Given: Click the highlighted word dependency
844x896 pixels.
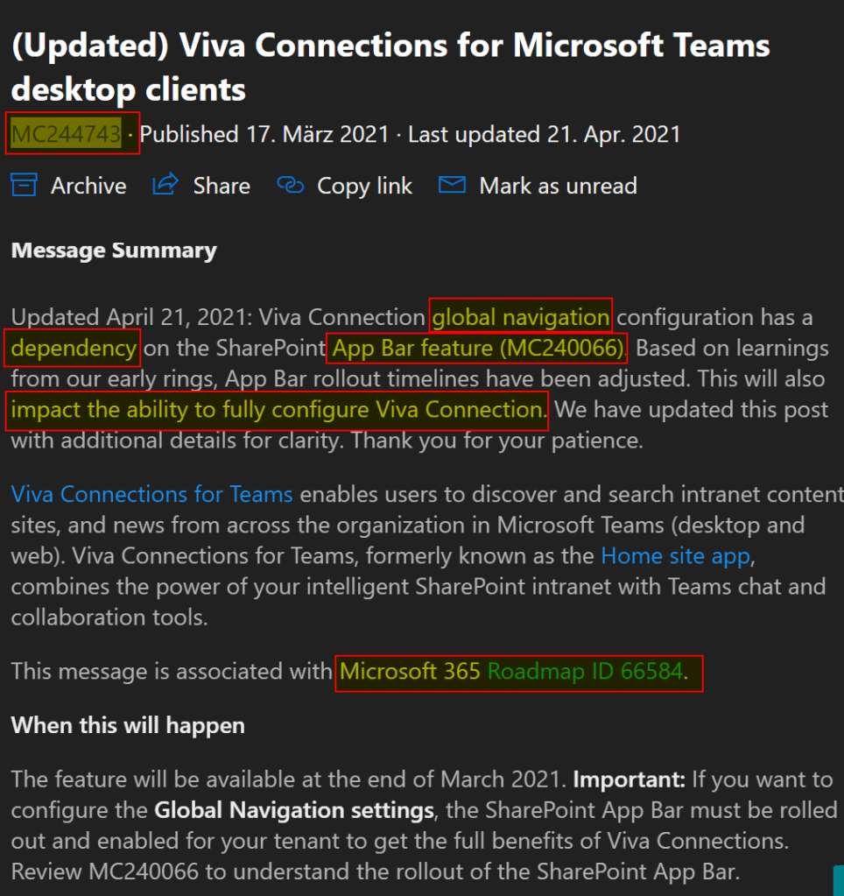Looking at the screenshot, I should tap(74, 349).
